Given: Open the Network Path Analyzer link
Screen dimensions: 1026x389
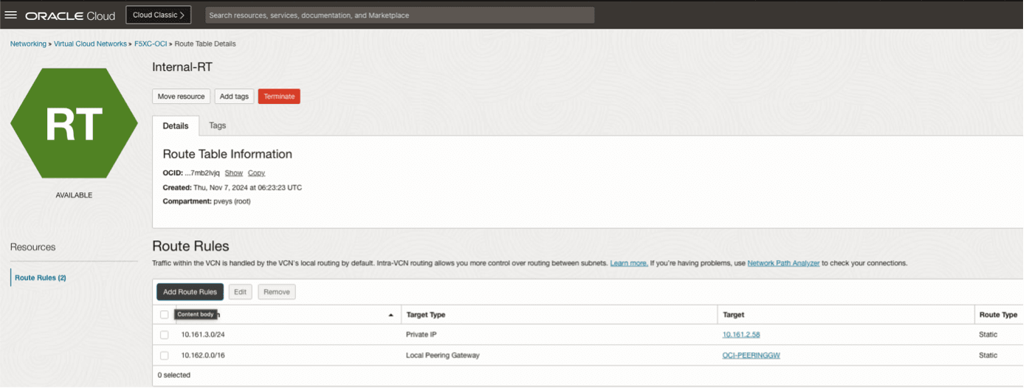Looking at the screenshot, I should point(783,263).
